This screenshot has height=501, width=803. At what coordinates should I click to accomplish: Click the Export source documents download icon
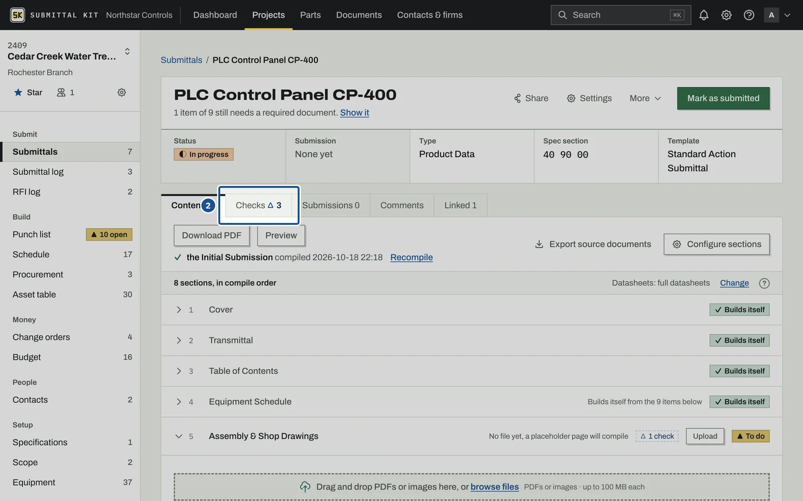coord(539,244)
